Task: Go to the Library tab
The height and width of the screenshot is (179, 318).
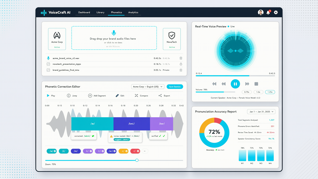Action: tap(100, 12)
